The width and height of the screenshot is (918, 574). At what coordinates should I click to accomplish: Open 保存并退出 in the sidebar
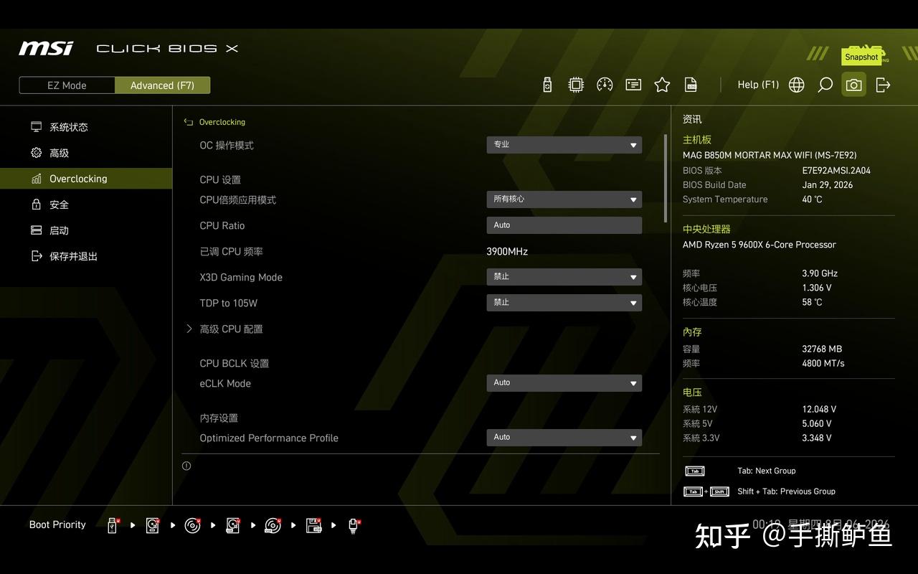(x=86, y=256)
